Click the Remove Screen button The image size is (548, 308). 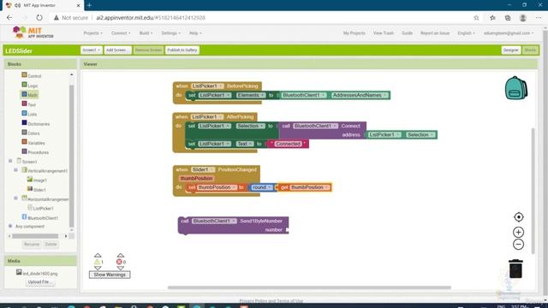(x=148, y=50)
